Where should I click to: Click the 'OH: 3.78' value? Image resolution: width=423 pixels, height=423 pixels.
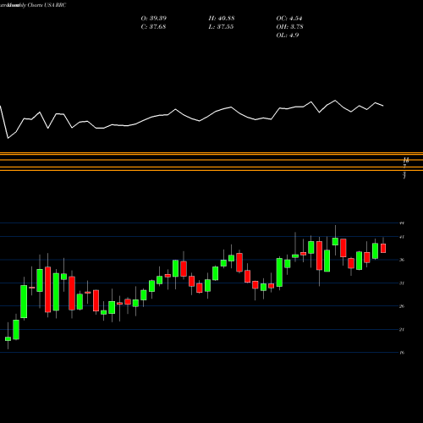point(290,27)
